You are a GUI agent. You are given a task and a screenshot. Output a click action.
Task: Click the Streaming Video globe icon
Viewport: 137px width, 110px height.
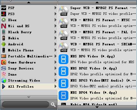point(4,80)
